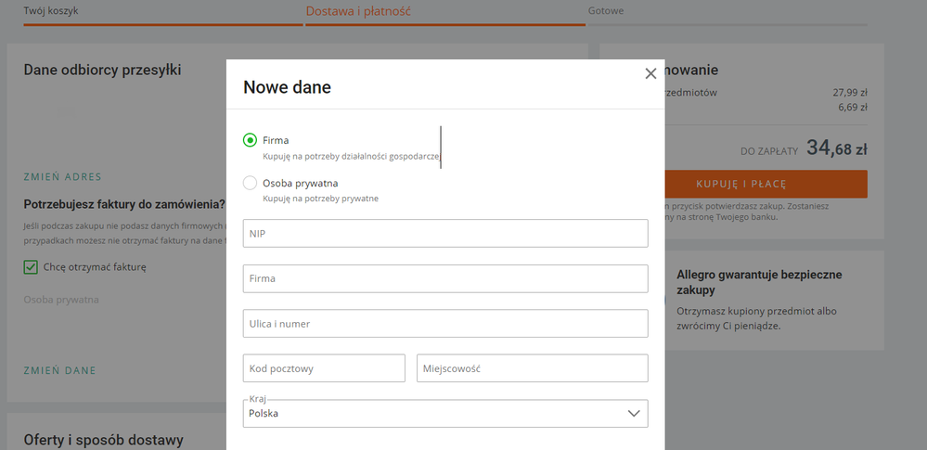Click the NIP input field
This screenshot has width=927, height=450.
(444, 234)
